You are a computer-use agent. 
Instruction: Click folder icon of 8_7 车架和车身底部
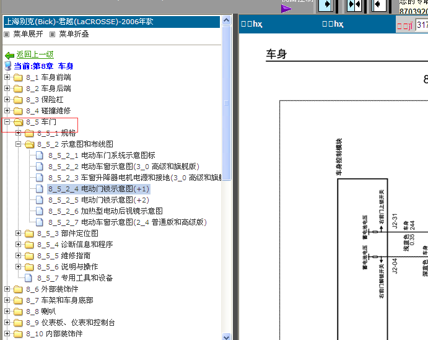18,300
